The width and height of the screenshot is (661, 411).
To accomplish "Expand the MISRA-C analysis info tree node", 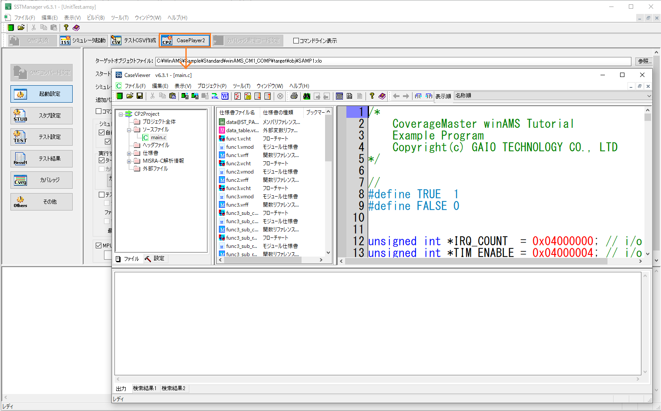I will [x=129, y=161].
